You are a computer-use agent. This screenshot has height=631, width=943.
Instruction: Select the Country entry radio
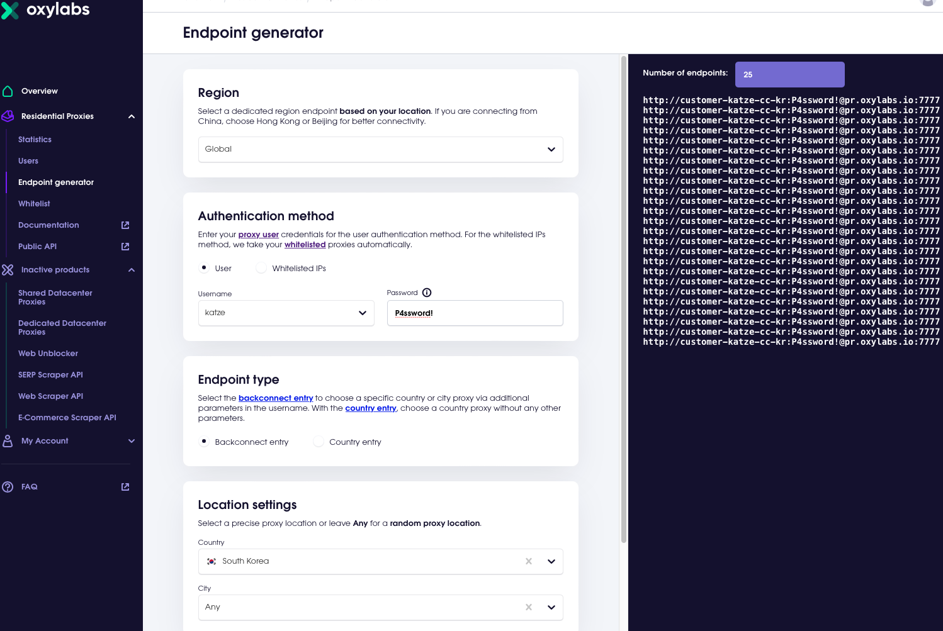(x=319, y=442)
